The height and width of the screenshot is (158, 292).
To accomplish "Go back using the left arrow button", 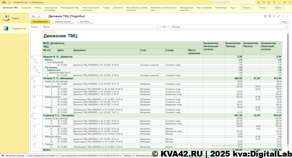I will (34, 16).
